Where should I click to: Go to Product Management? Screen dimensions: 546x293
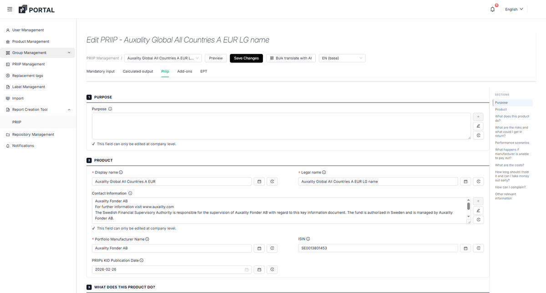(30, 41)
